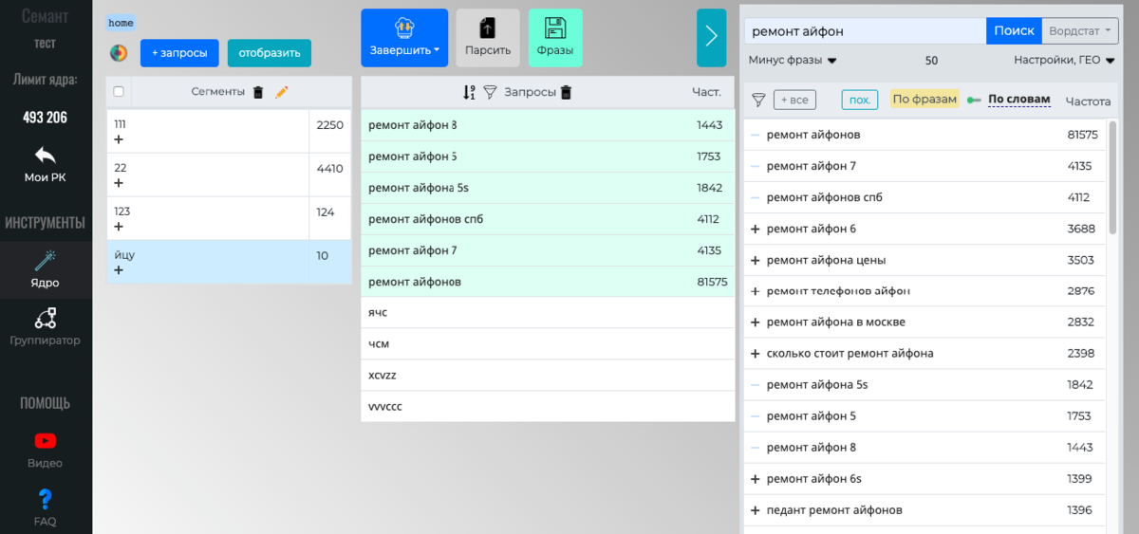
Task: Sort queries with numeric sort icon
Action: pyautogui.click(x=469, y=92)
